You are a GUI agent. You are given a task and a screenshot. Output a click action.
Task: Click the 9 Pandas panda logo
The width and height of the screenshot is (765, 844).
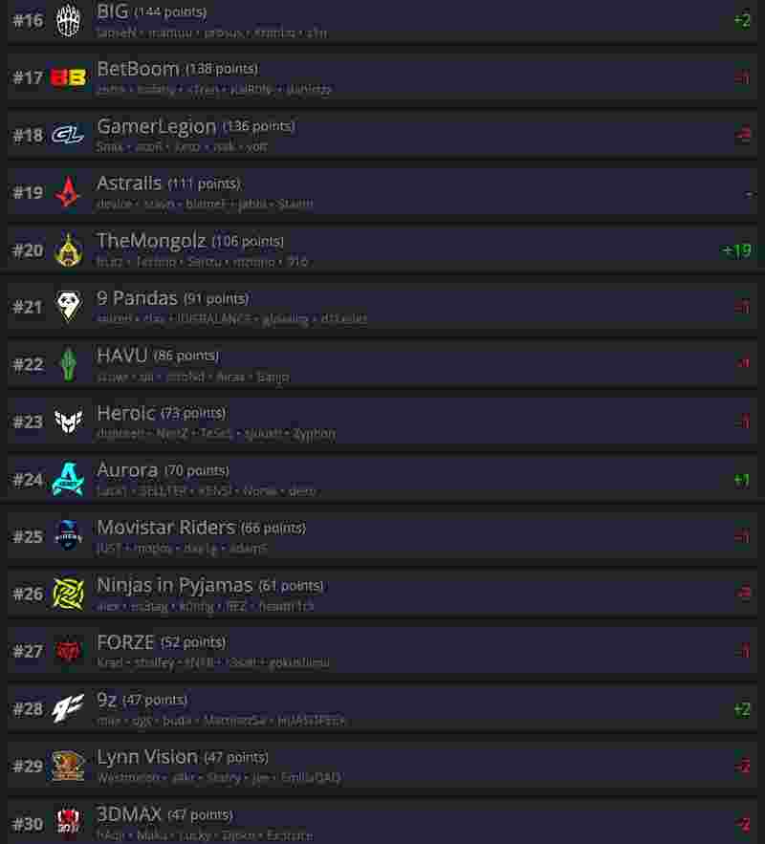tap(68, 306)
